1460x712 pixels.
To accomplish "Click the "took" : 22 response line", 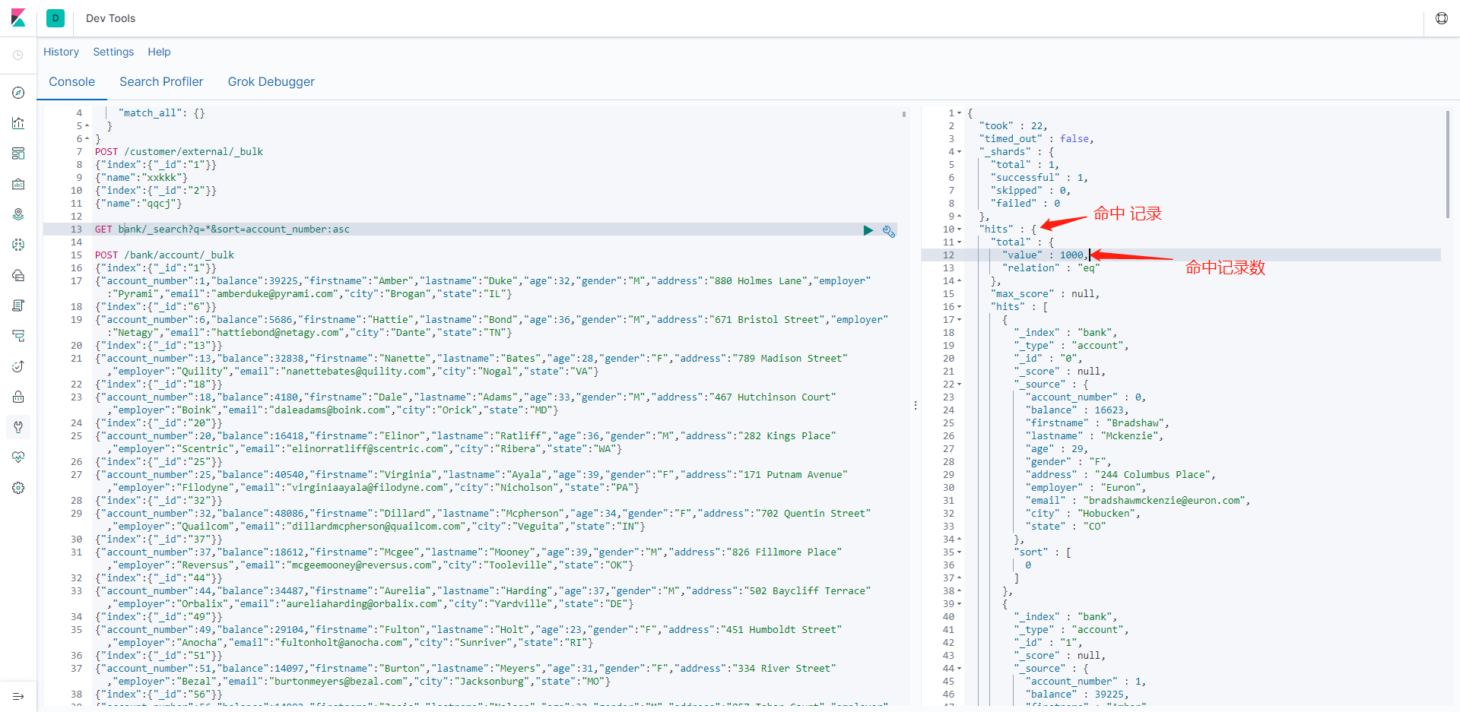I will pos(1013,126).
